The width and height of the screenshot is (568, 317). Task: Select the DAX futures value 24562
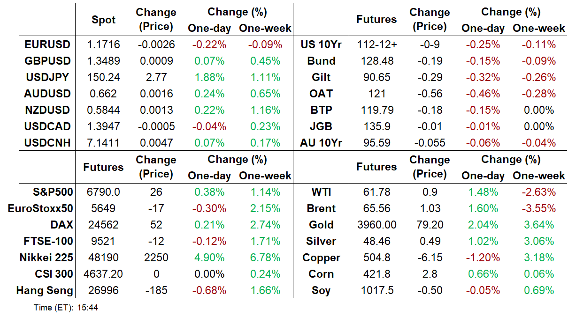coord(103,225)
